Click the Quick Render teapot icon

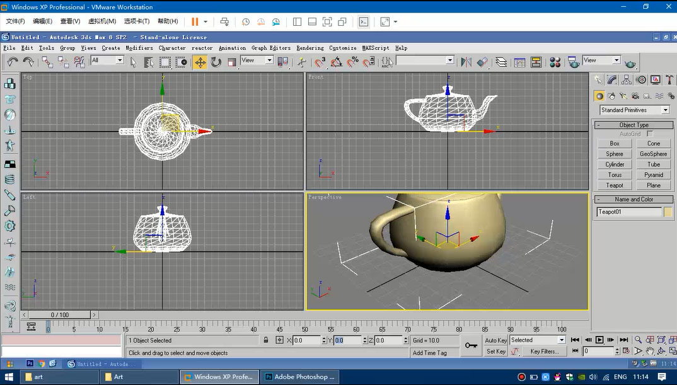pyautogui.click(x=630, y=64)
